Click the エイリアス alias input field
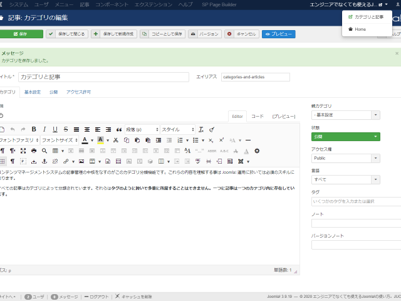Screen dimensions: 401x301 coord(256,77)
